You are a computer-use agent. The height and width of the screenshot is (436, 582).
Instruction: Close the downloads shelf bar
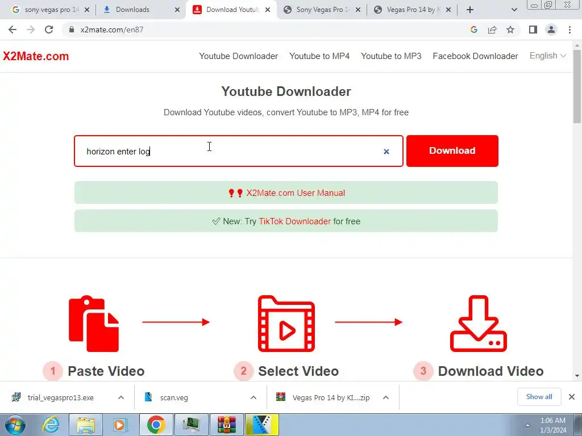click(572, 397)
